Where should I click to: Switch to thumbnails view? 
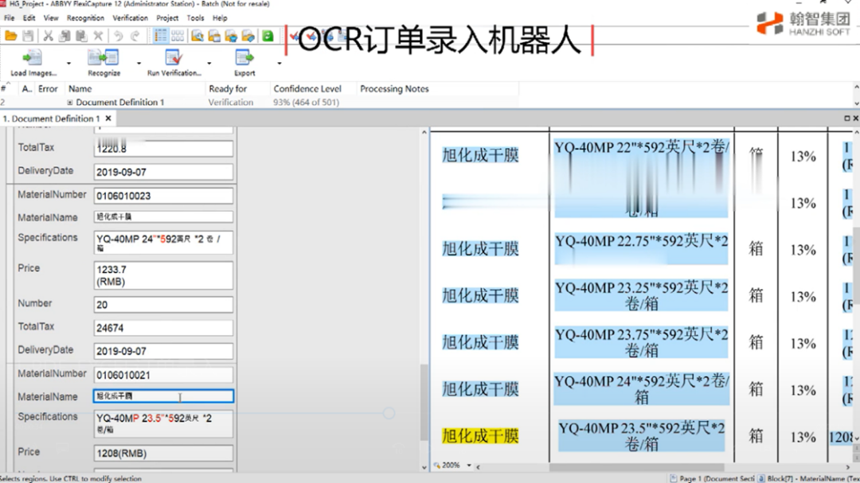pos(177,36)
